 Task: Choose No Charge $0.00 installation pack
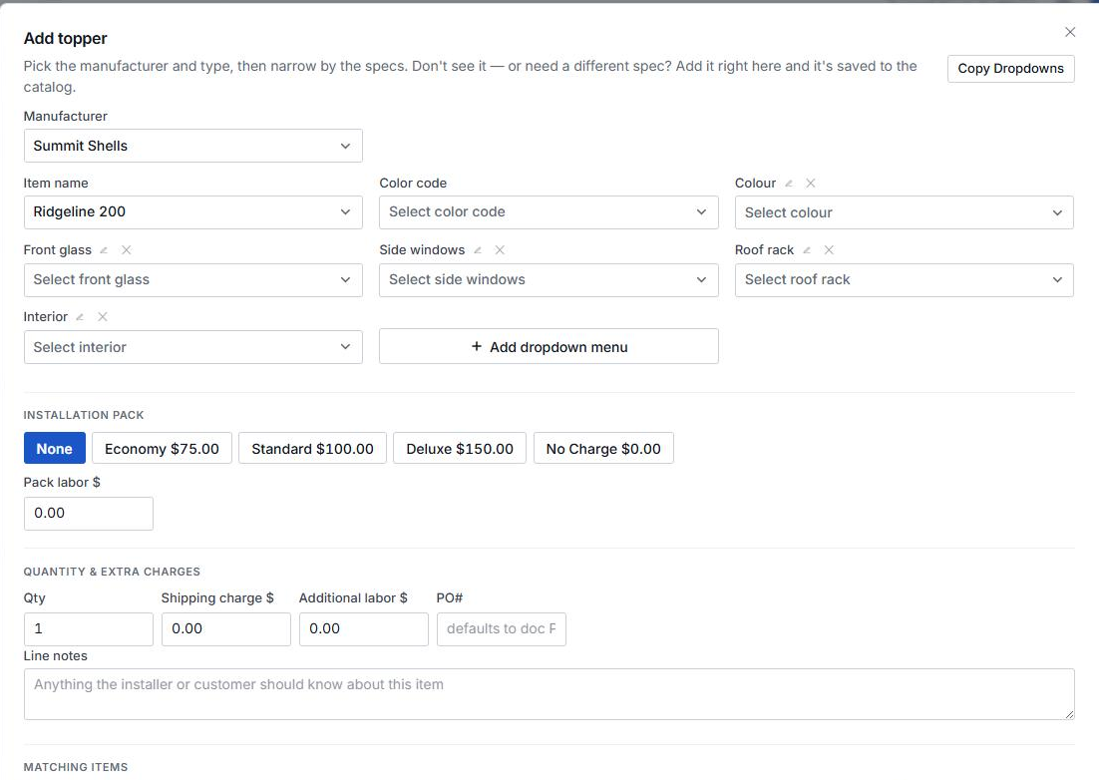(603, 449)
